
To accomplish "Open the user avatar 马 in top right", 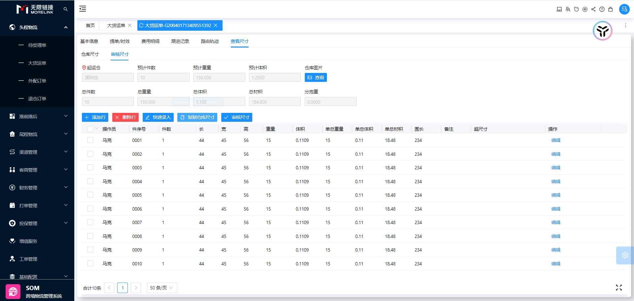I will pos(624,9).
